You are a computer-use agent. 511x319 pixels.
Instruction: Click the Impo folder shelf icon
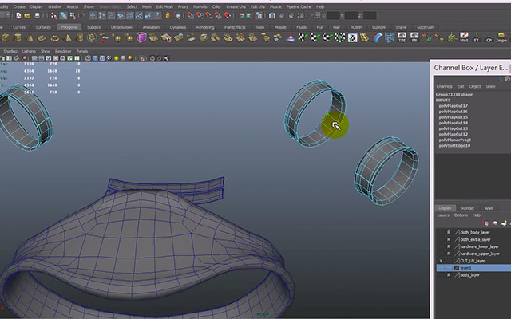click(501, 37)
